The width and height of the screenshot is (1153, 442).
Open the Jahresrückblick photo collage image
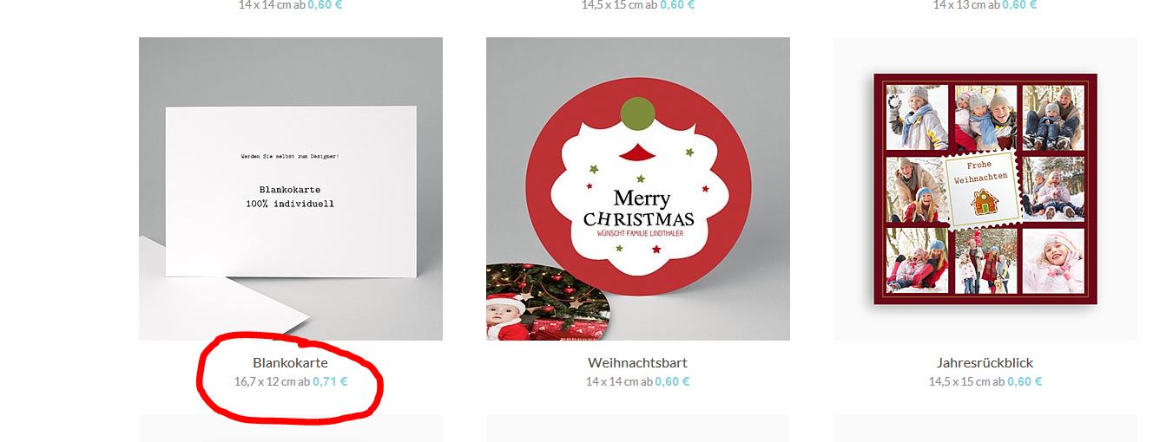(985, 189)
